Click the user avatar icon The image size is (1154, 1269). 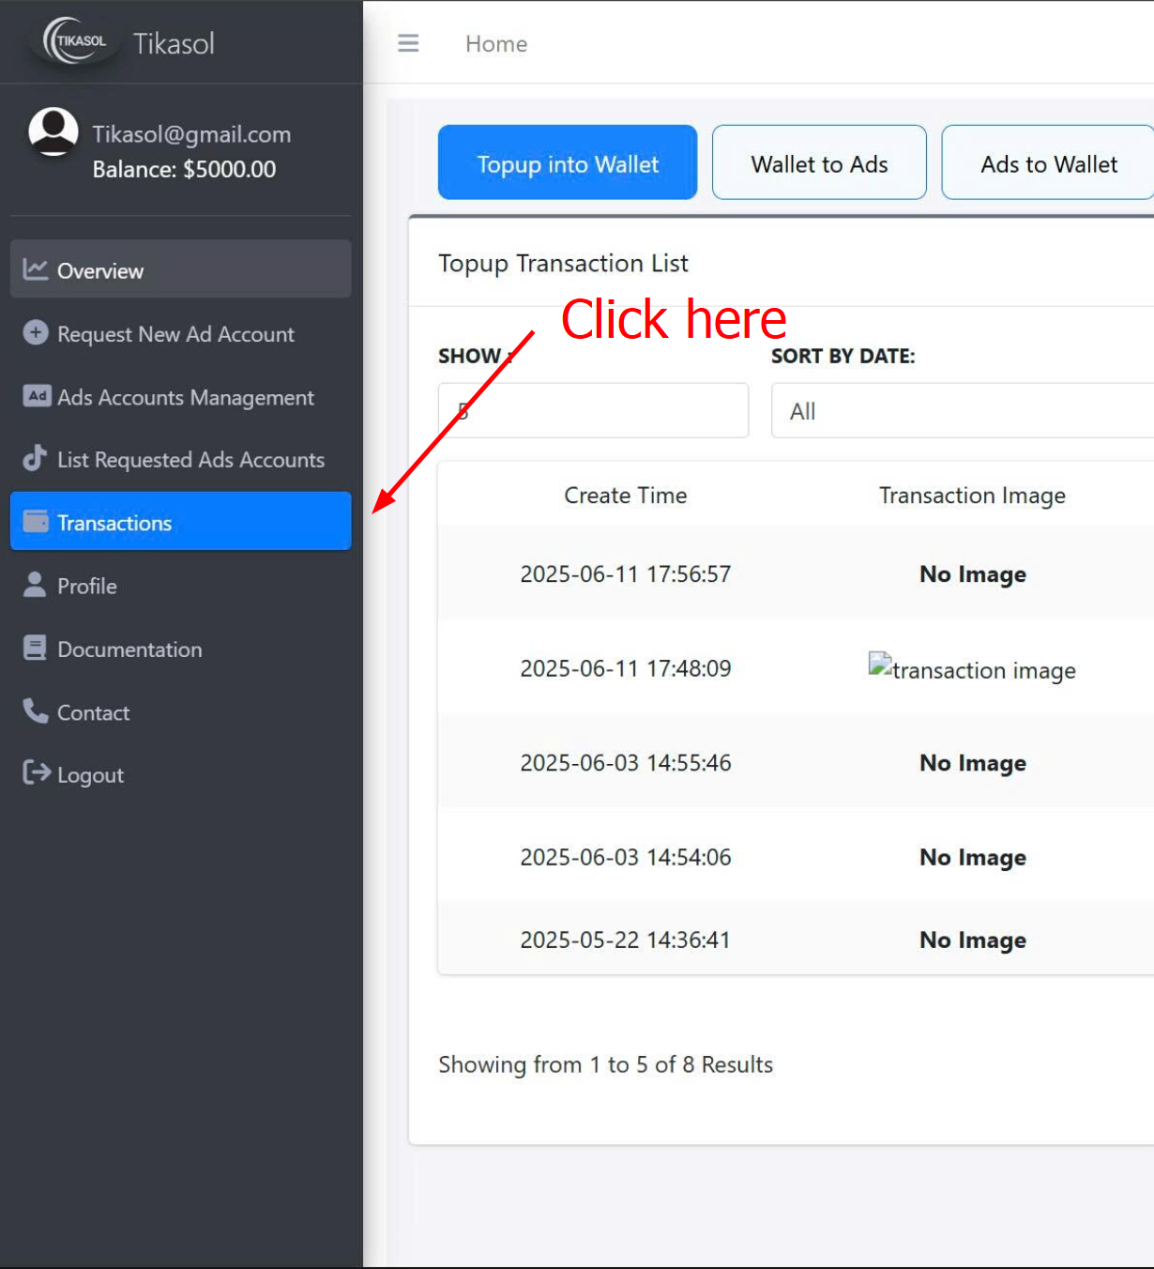53,131
